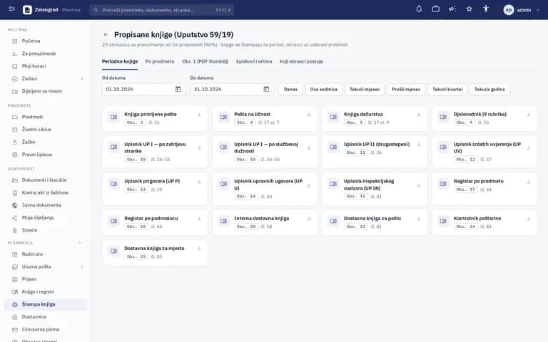Focus the global search field
Image resolution: width=548 pixels, height=342 pixels.
[x=162, y=10]
